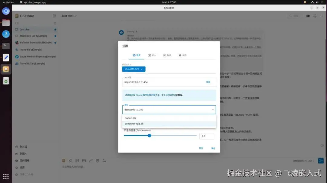This screenshot has width=327, height=183.
Task: Select deepseek-r1:1.5b in the model list
Action: pyautogui.click(x=169, y=124)
